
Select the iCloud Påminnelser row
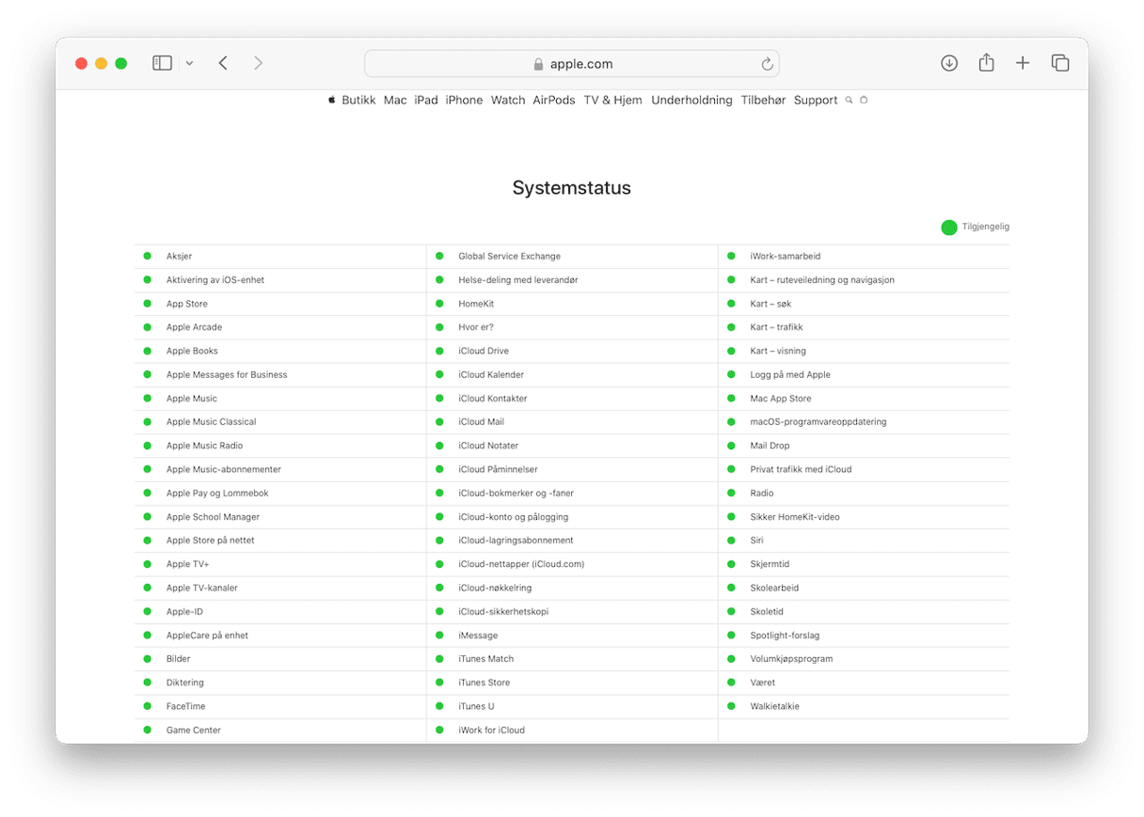pyautogui.click(x=572, y=469)
